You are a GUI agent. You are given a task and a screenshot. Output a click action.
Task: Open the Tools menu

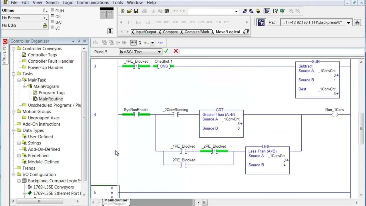[118, 3]
